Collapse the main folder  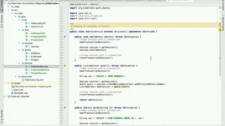pos(12,13)
